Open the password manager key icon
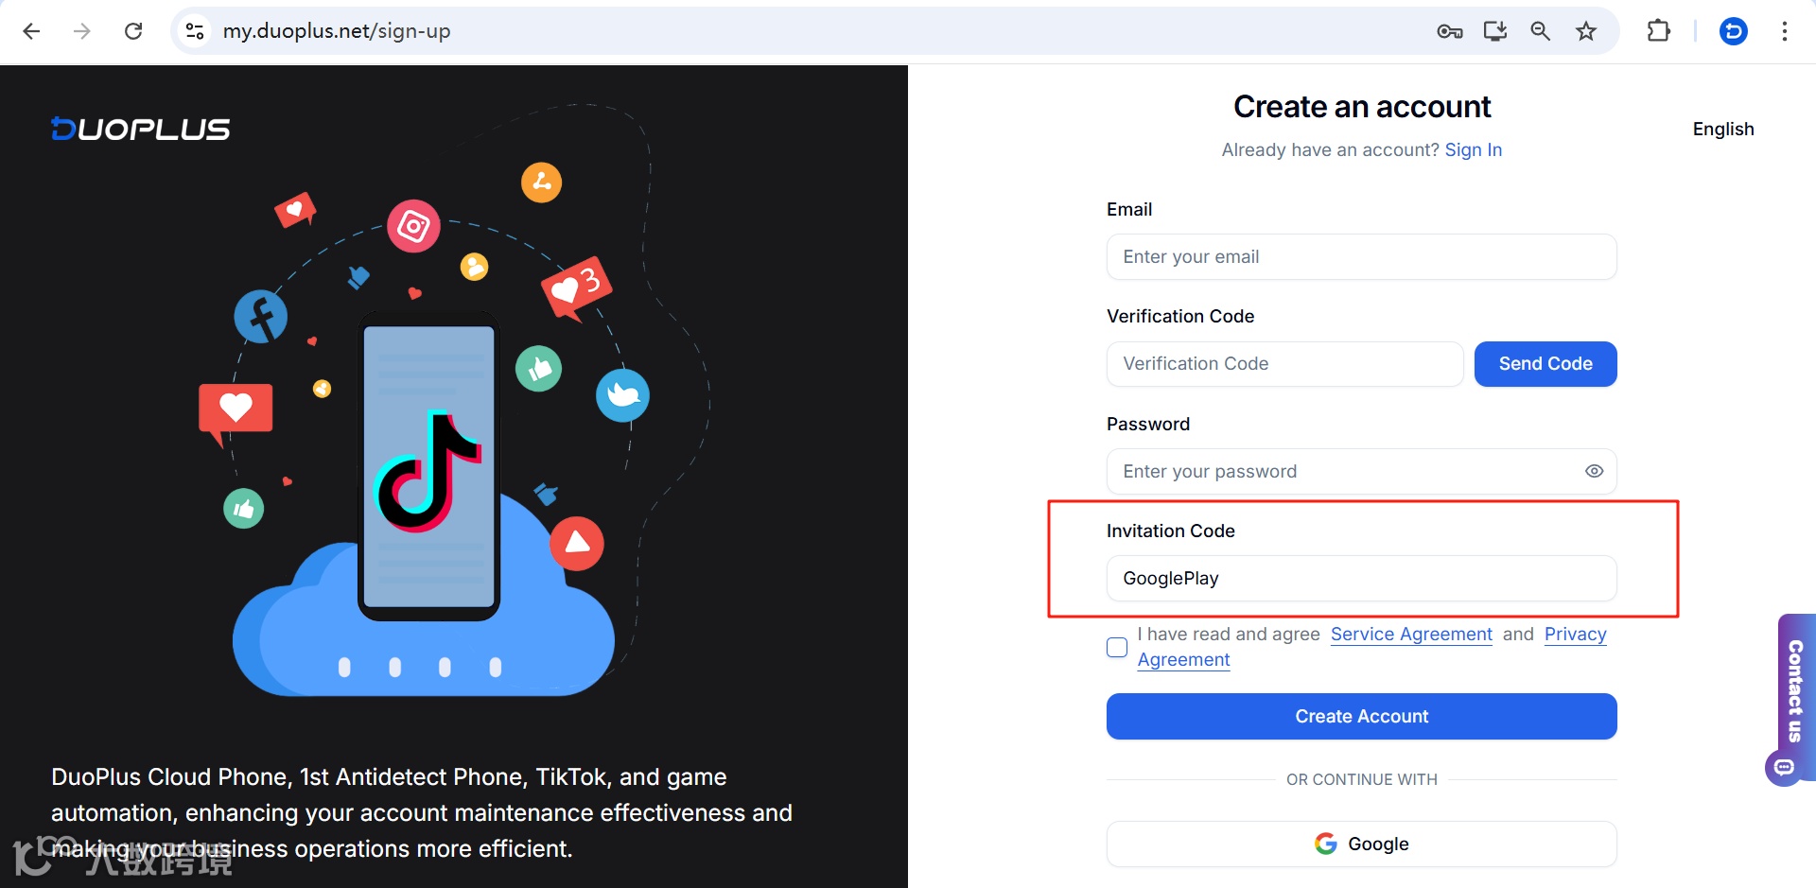 (x=1449, y=31)
